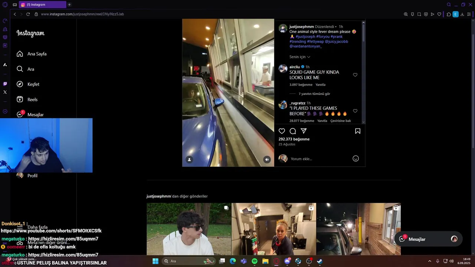
Task: Open the third reel thumbnail of night drive-thru
Action: (x=358, y=229)
